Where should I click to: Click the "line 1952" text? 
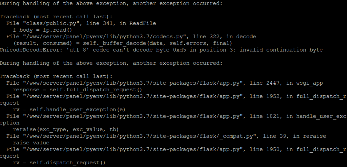click(x=265, y=96)
